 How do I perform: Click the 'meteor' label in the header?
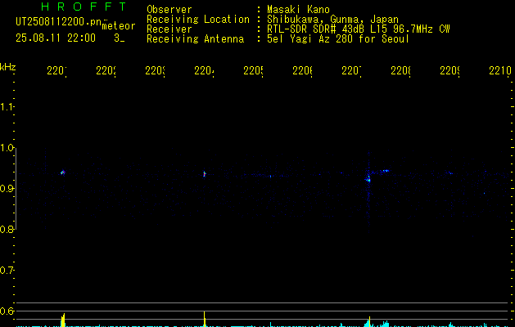coord(119,26)
